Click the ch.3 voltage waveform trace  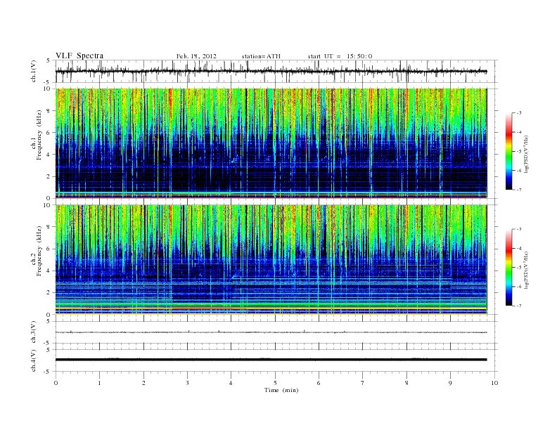pos(271,332)
